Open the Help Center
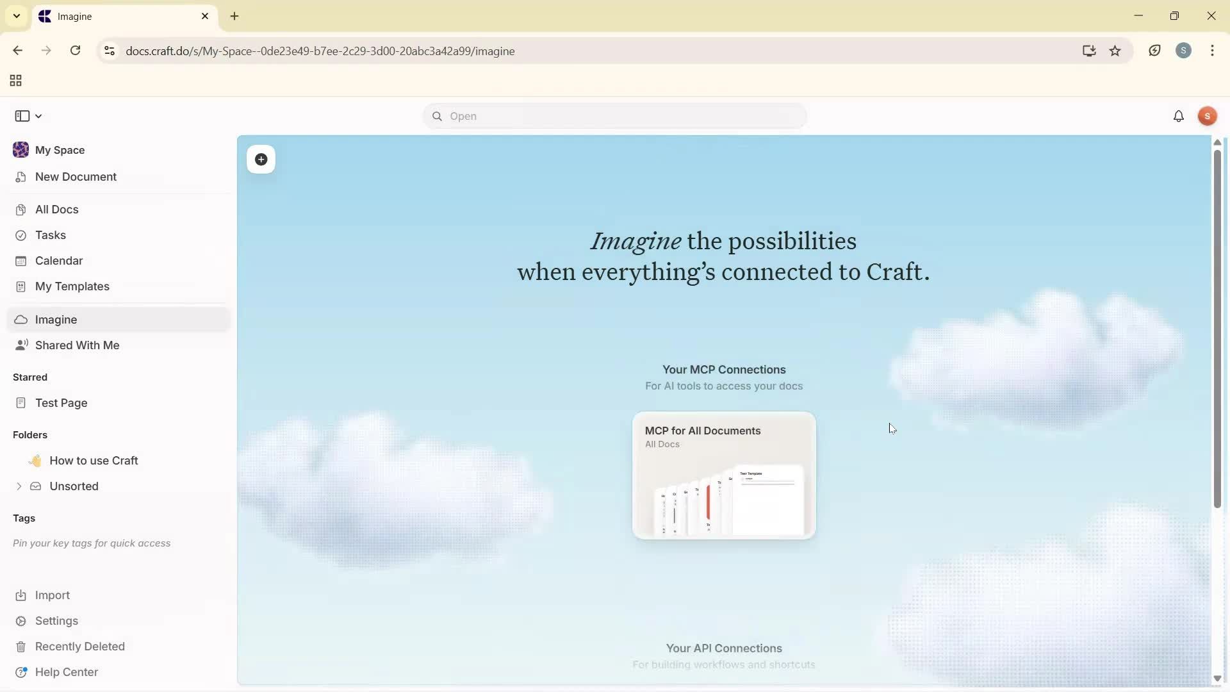This screenshot has width=1230, height=692. pos(66,671)
